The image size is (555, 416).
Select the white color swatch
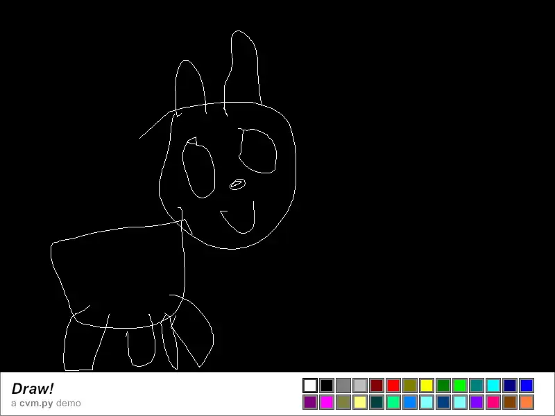point(310,385)
